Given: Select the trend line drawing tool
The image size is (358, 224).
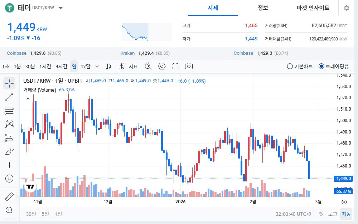Looking at the screenshot, I should pyautogui.click(x=10, y=97).
